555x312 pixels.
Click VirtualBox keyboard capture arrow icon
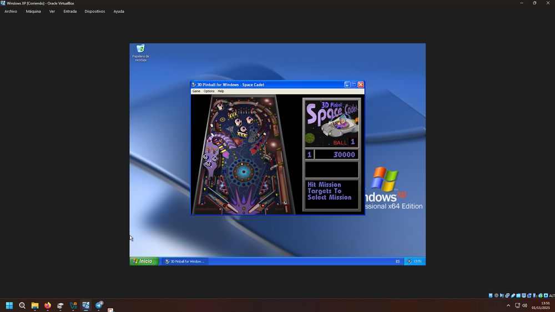point(546,295)
